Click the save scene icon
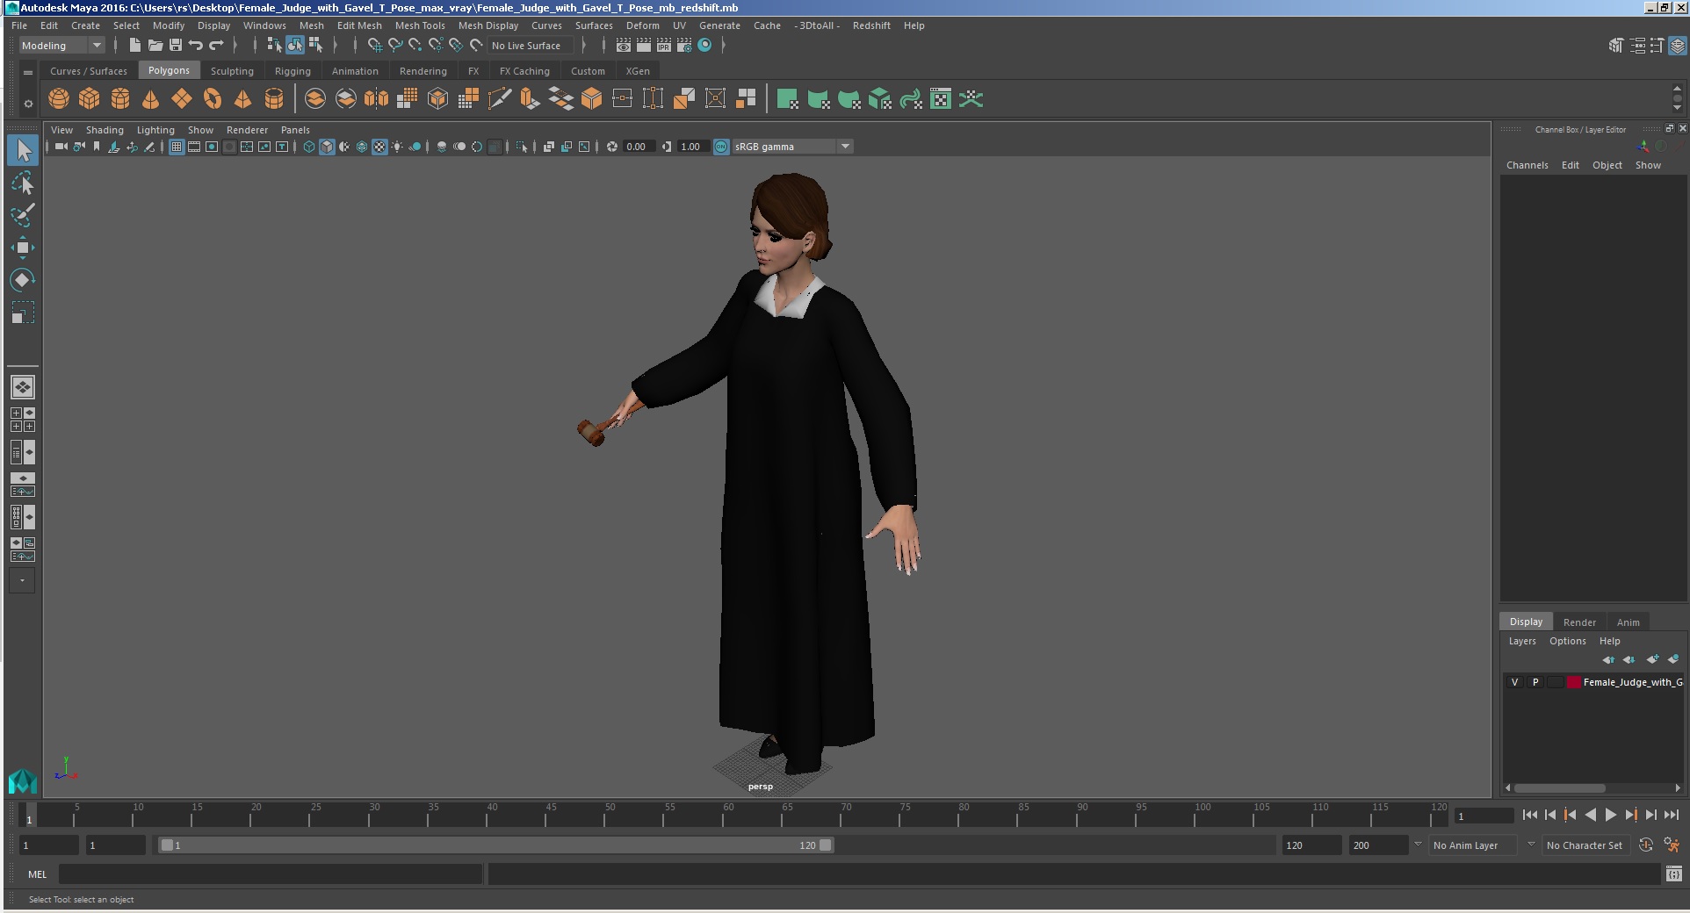 175,46
